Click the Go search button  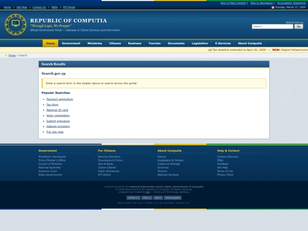tap(298, 26)
